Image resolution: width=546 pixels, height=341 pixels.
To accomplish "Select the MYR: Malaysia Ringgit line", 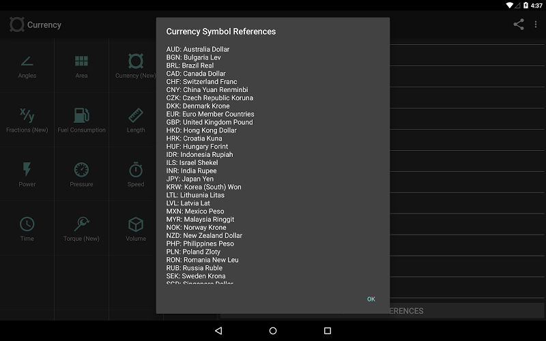I will (x=200, y=219).
